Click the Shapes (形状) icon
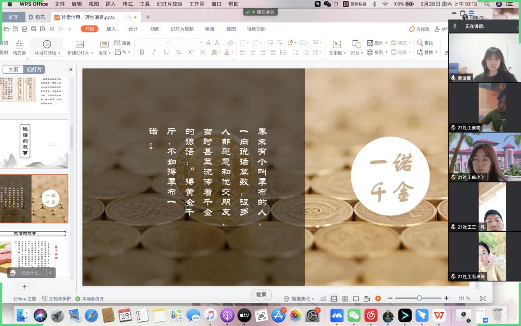This screenshot has width=521, height=326. [x=357, y=44]
